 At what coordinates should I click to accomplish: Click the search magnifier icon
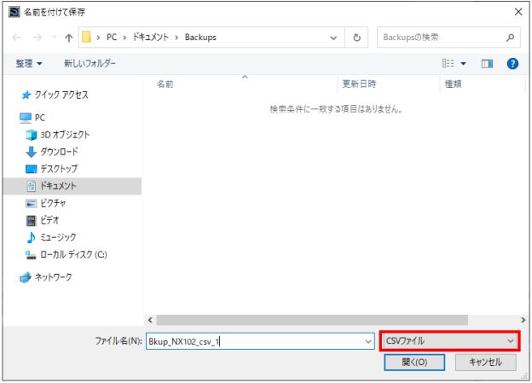510,38
